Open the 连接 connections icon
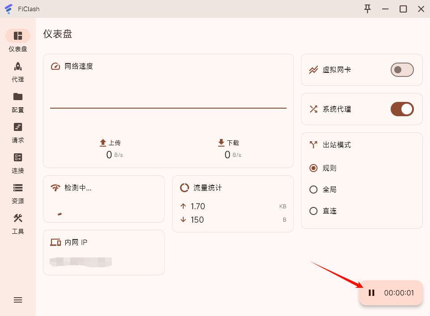This screenshot has height=316, width=430. tap(18, 158)
